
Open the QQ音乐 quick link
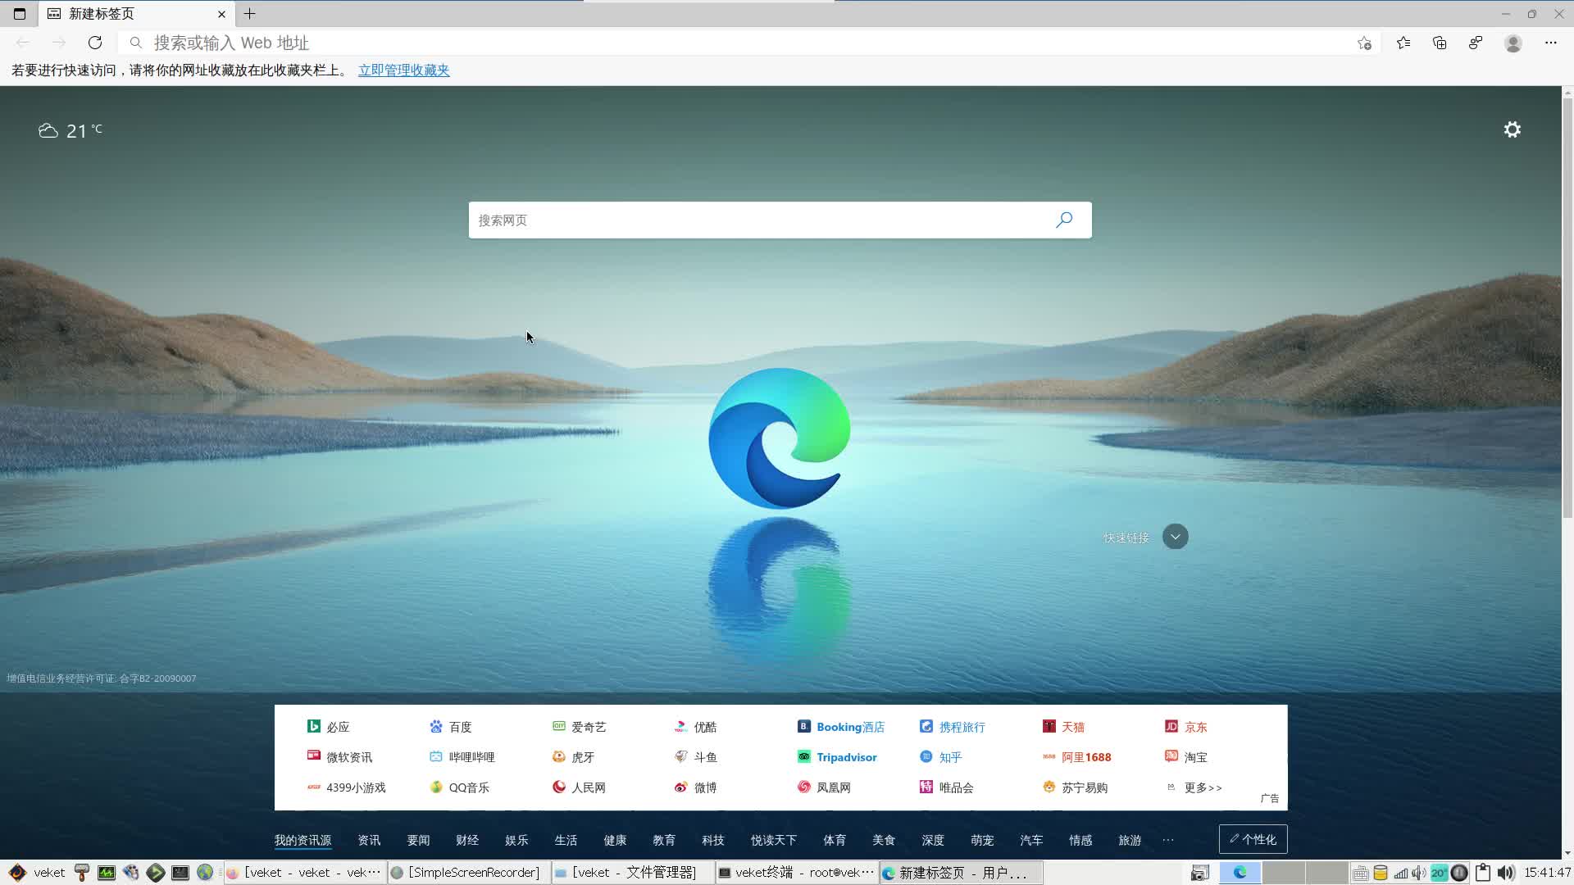click(459, 787)
